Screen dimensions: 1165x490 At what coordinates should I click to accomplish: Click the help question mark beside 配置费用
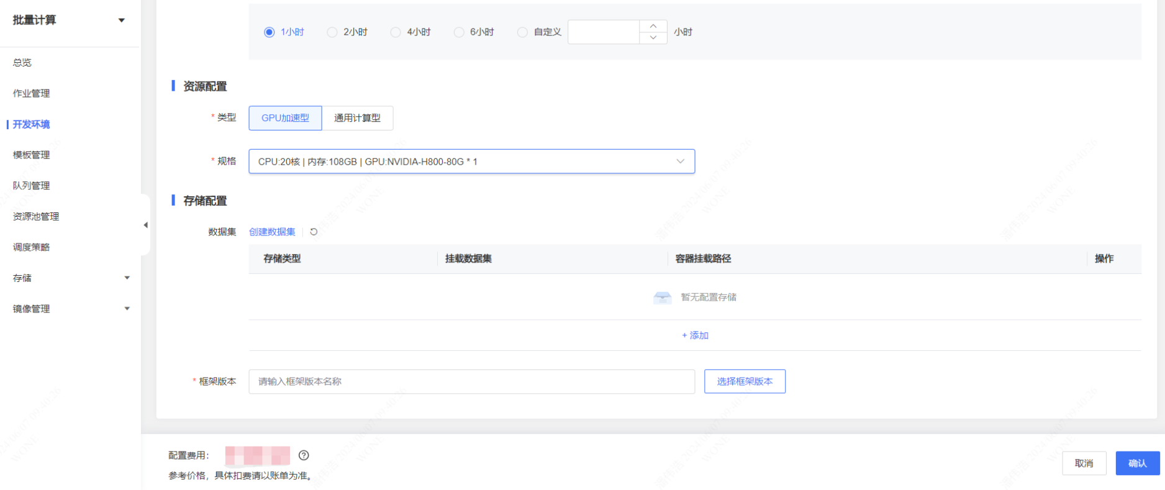click(304, 455)
